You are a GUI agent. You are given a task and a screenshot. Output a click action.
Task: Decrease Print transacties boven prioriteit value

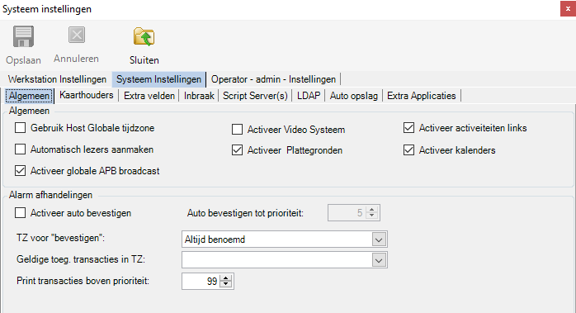tap(226, 284)
